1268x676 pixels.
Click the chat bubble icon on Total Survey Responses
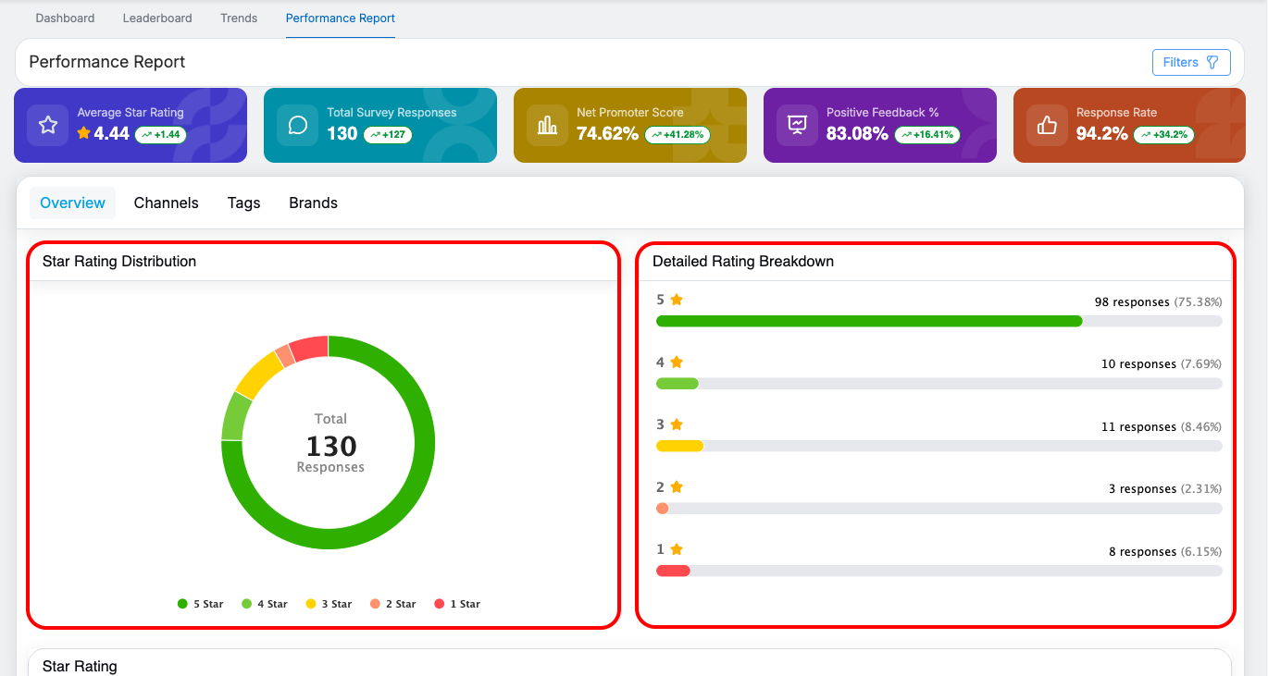(298, 126)
